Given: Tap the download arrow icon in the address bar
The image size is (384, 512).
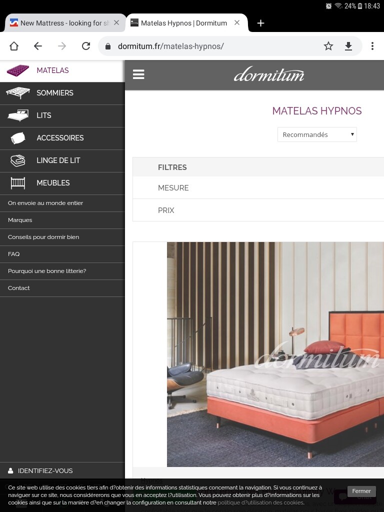Looking at the screenshot, I should (348, 46).
